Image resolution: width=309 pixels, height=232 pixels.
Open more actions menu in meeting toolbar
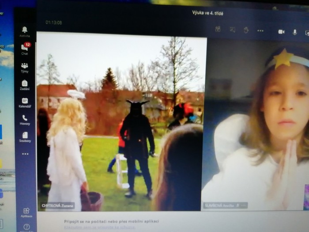pyautogui.click(x=260, y=30)
